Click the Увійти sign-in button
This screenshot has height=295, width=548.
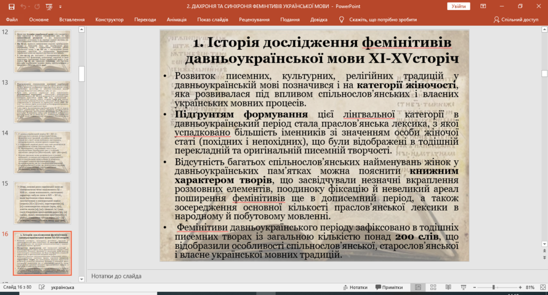click(x=459, y=6)
